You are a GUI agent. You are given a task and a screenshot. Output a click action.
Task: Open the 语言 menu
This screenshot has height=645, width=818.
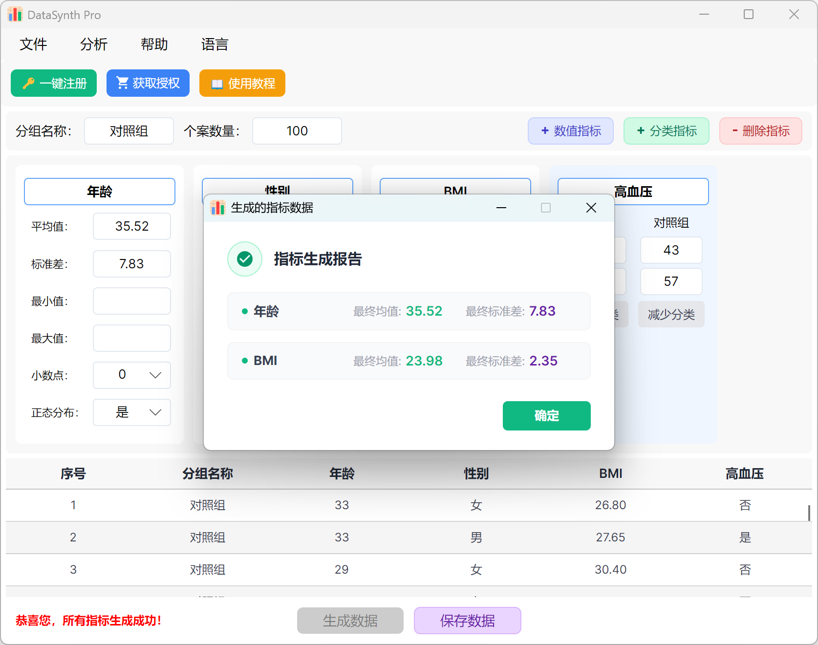point(215,44)
